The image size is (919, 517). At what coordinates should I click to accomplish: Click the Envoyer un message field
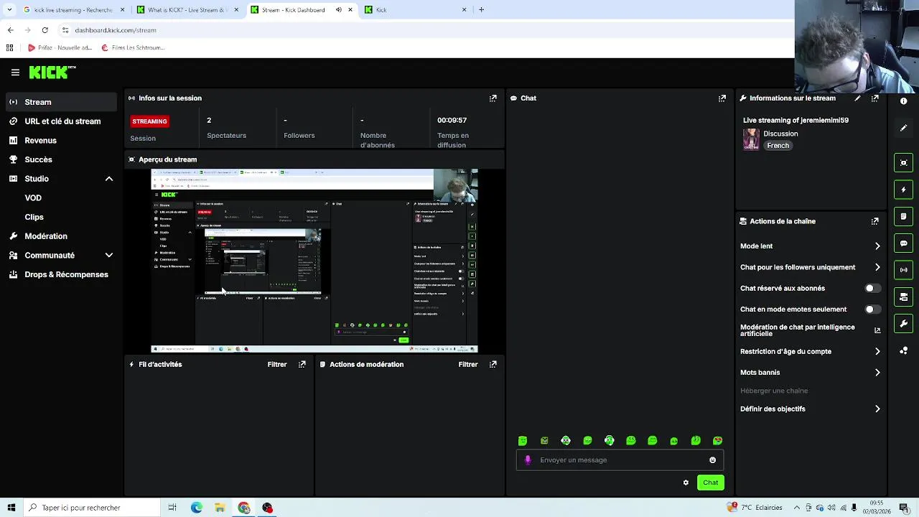point(620,460)
